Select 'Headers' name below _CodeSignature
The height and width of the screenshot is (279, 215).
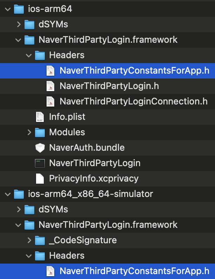(x=67, y=256)
